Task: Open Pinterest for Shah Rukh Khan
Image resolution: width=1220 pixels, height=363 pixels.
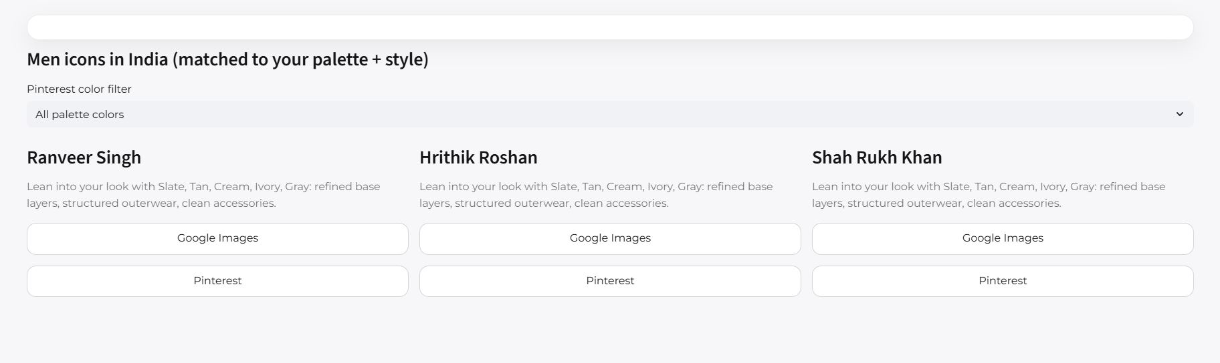Action: point(1003,281)
